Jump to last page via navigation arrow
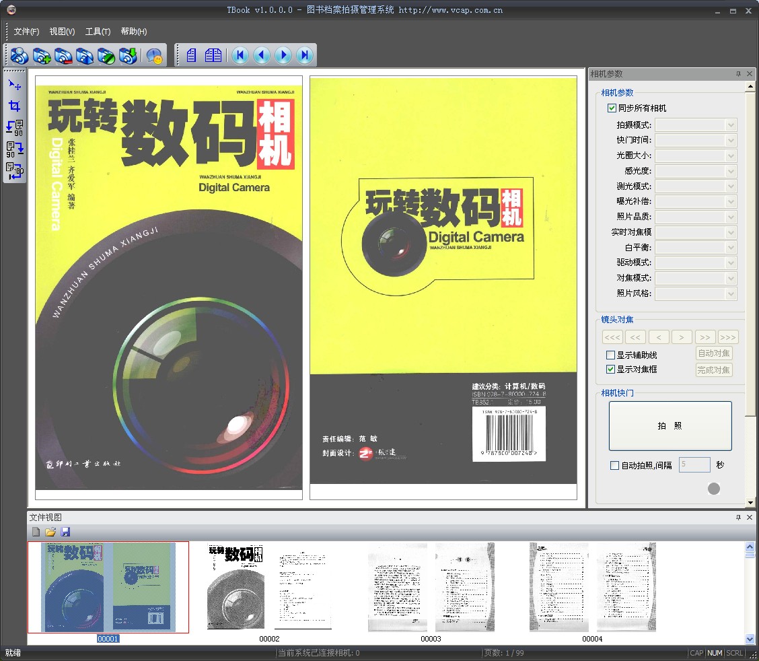The height and width of the screenshot is (661, 759). tap(305, 55)
